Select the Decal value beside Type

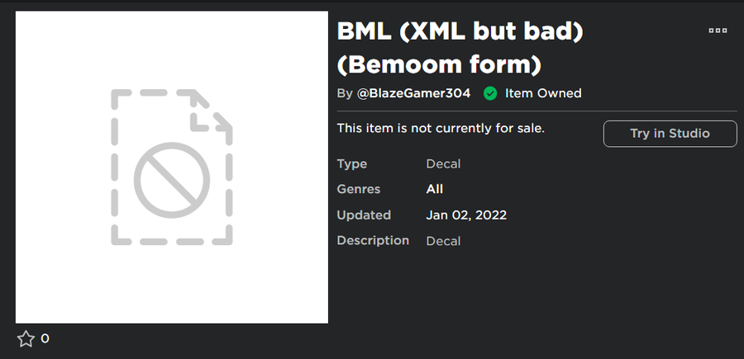click(443, 163)
